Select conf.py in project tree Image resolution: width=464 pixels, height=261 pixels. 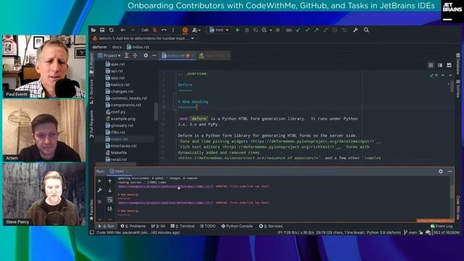(115, 112)
